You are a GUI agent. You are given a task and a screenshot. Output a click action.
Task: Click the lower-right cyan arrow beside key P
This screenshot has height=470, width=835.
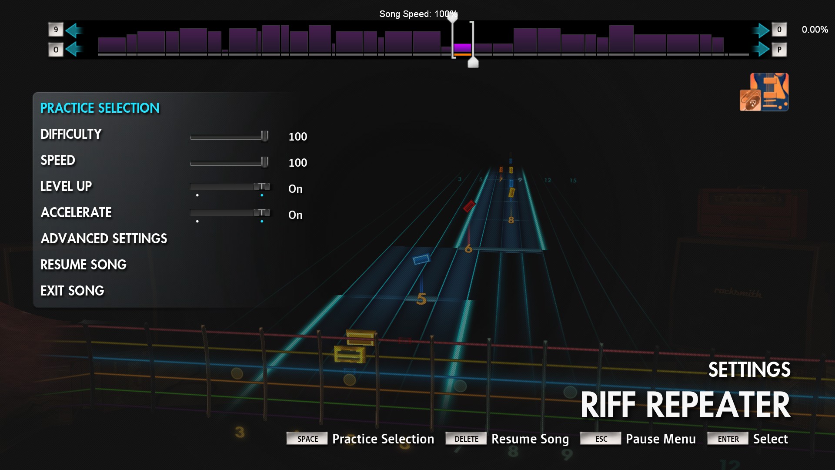761,49
